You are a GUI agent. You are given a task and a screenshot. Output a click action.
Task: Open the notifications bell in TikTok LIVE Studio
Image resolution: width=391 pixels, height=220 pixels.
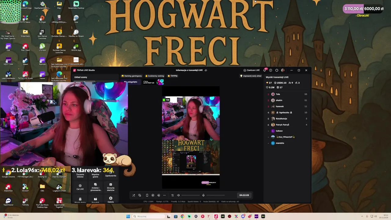coord(265,70)
